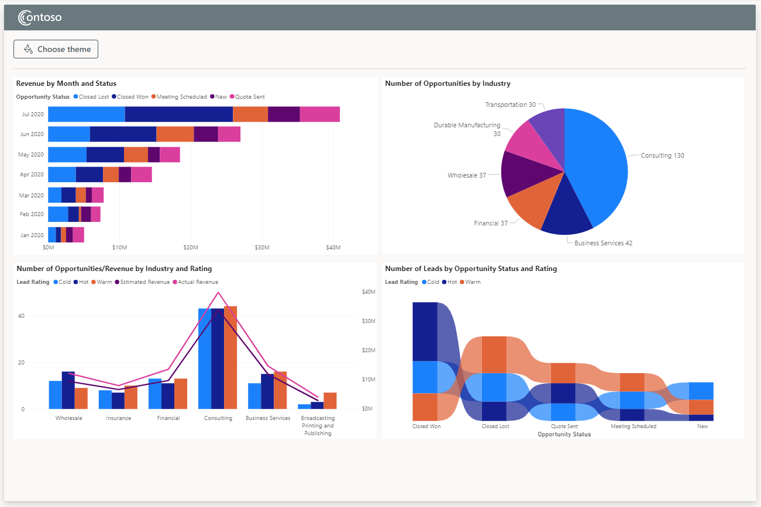
Task: Click the Choose theme button
Action: 56,49
